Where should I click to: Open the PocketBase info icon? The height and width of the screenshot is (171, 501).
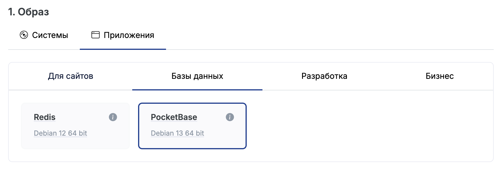(x=230, y=117)
